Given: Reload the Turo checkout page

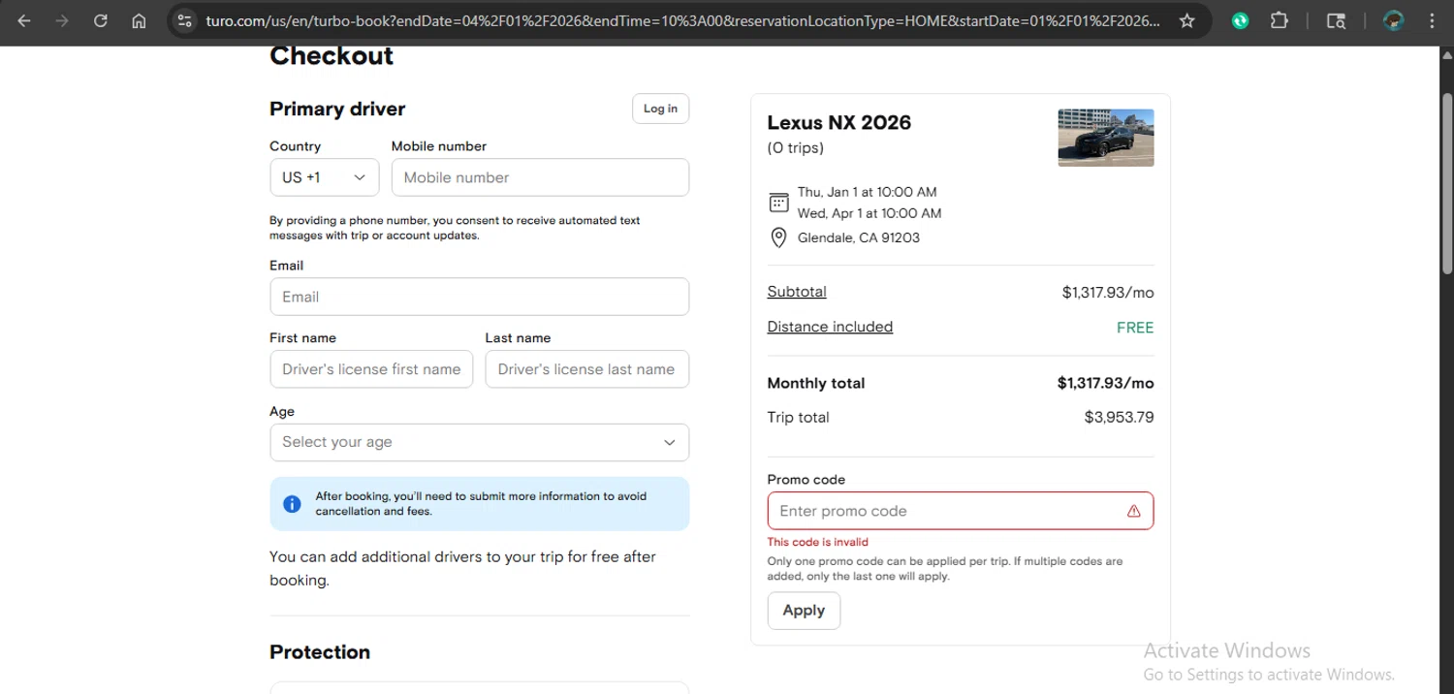Looking at the screenshot, I should coord(101,20).
